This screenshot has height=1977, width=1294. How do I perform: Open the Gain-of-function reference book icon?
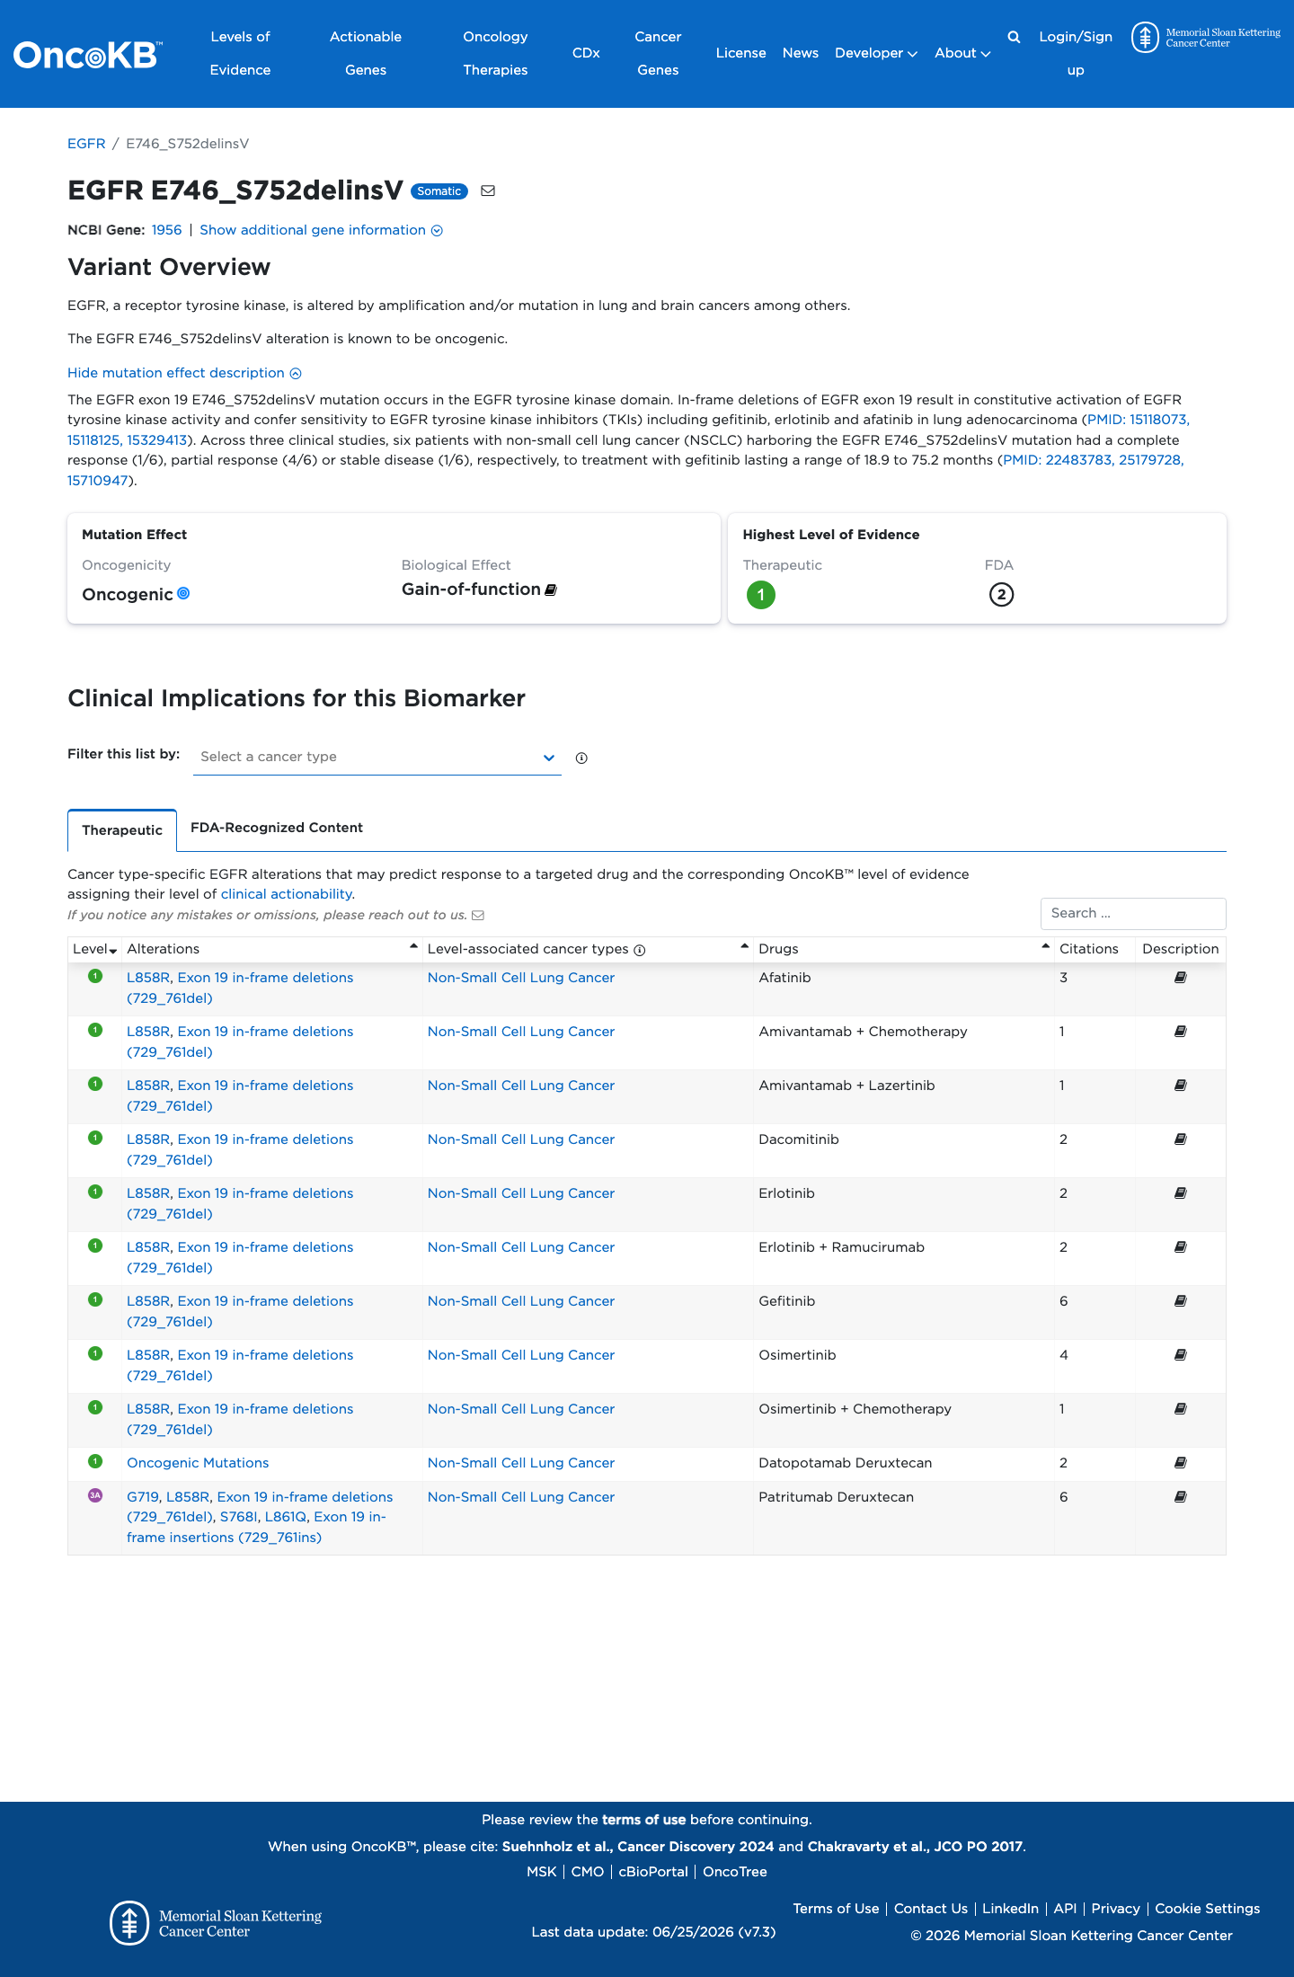click(551, 590)
